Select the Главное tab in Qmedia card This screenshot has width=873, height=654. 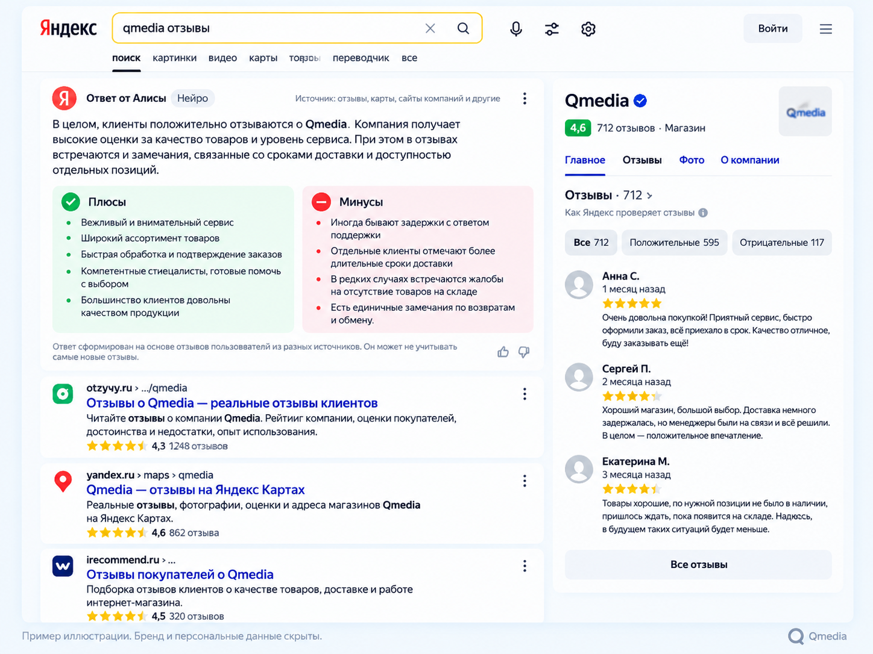pyautogui.click(x=585, y=160)
